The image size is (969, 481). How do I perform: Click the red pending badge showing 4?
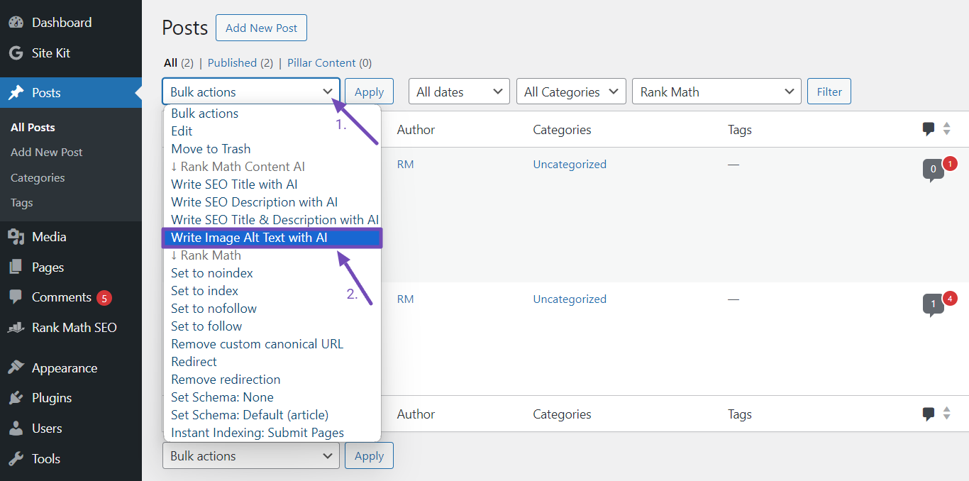[951, 299]
